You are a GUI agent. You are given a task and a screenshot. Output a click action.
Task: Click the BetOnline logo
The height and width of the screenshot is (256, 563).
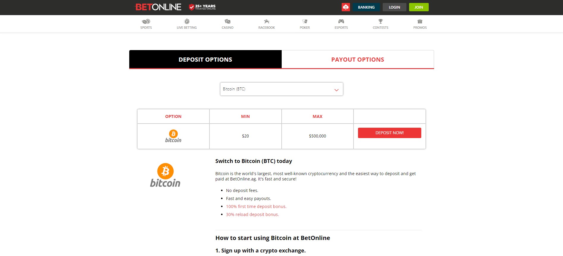[x=158, y=7]
